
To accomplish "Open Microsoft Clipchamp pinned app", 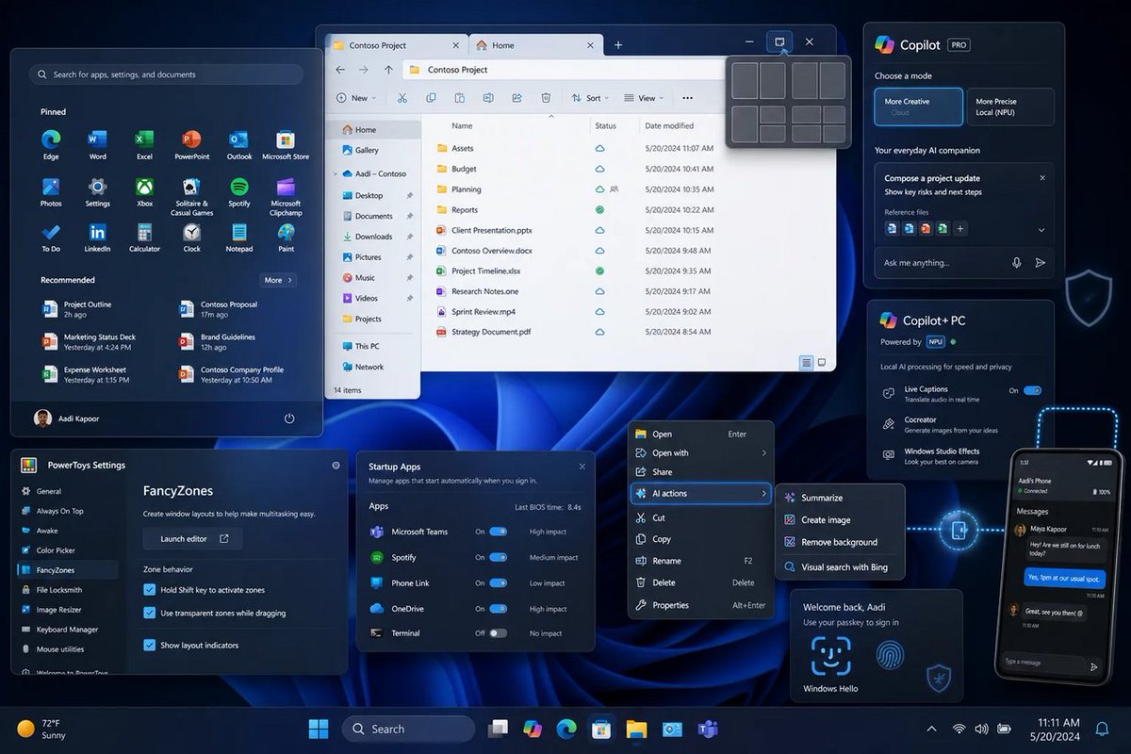I will [286, 195].
